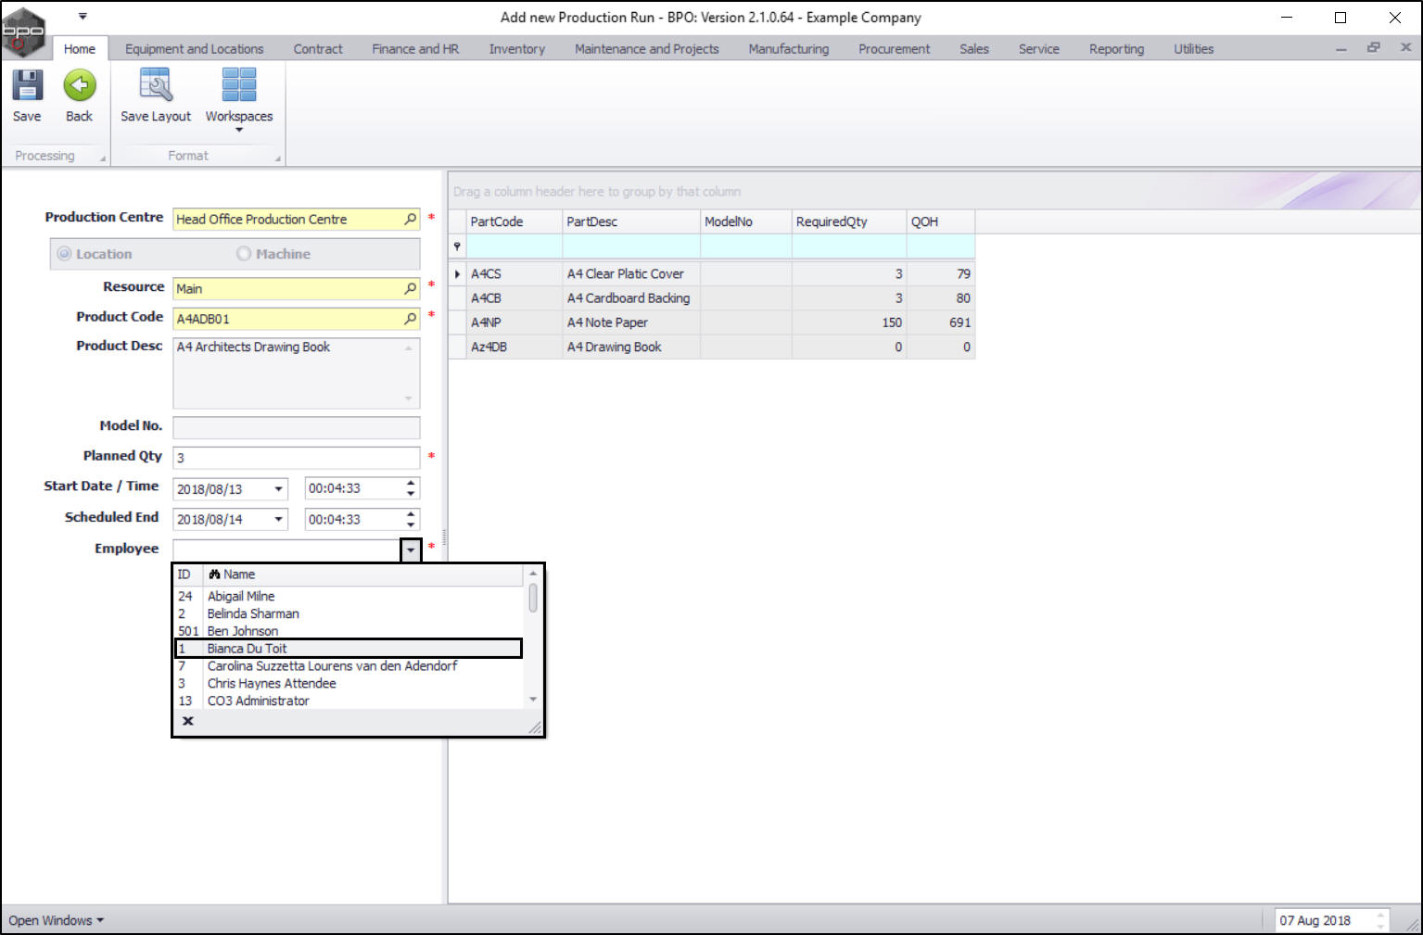Open the Service tab
Viewport: 1423px width, 935px height.
[x=1039, y=49]
